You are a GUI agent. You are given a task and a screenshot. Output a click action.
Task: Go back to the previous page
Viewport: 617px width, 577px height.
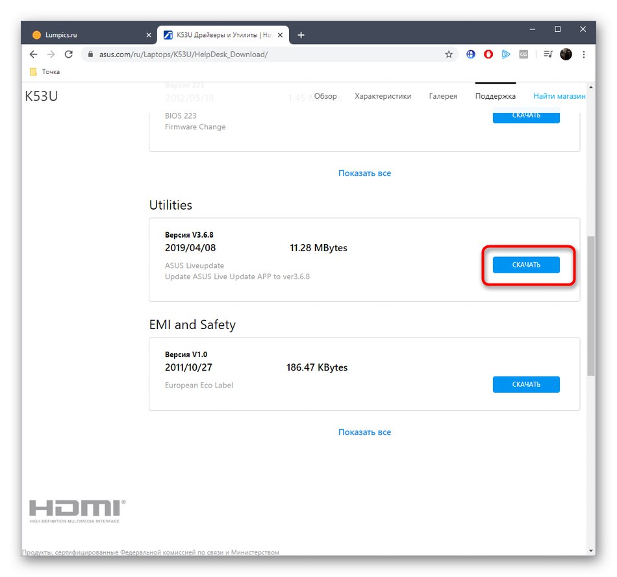coord(33,55)
